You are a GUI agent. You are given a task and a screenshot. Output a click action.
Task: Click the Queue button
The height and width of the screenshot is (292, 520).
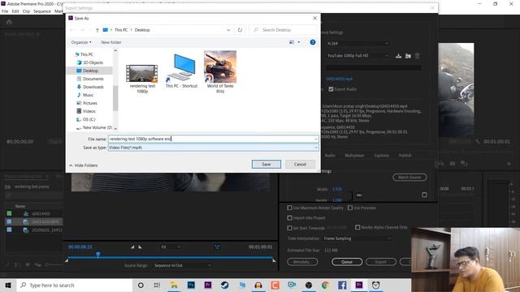pos(347,262)
